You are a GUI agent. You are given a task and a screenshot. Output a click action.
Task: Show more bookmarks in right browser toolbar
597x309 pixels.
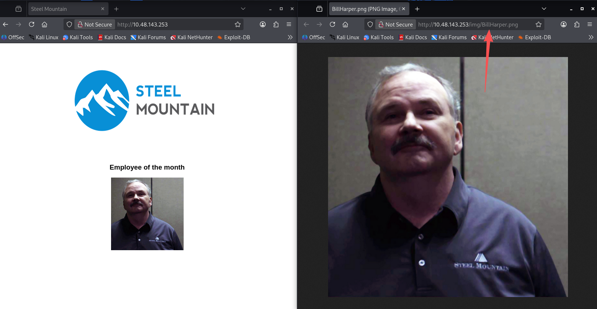point(591,37)
